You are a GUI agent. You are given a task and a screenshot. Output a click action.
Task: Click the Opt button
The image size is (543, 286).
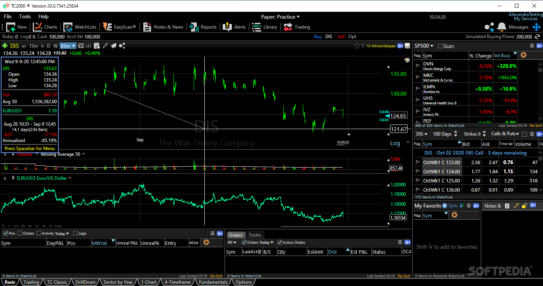pos(352,37)
